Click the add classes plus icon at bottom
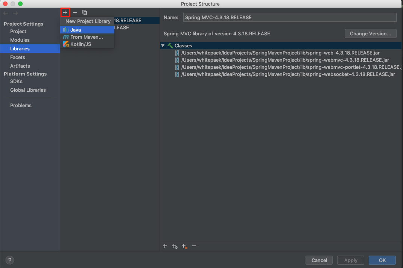The width and height of the screenshot is (403, 268). 165,246
